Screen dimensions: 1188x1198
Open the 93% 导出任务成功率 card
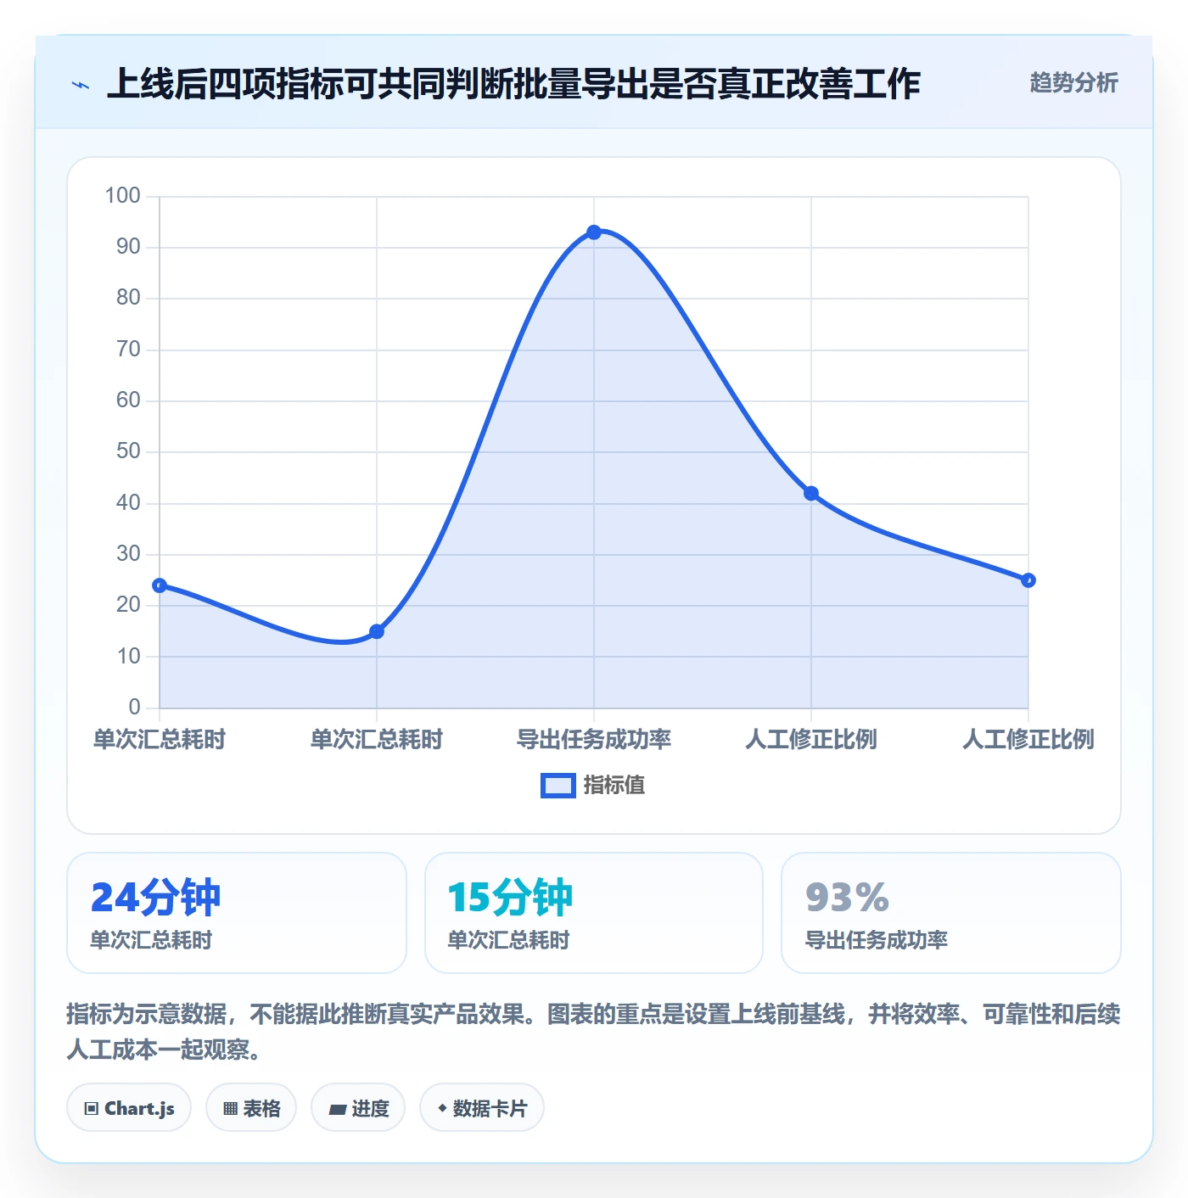951,913
